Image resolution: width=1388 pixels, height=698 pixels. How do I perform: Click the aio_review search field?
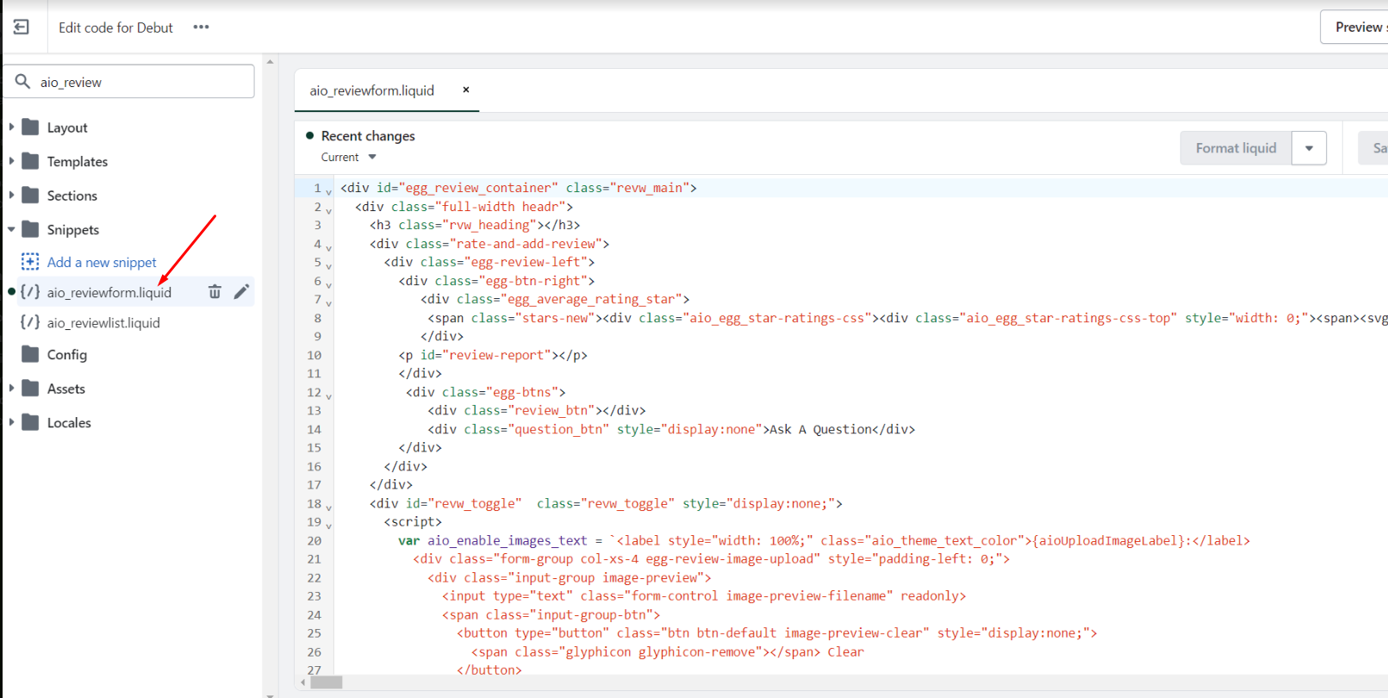coord(129,82)
